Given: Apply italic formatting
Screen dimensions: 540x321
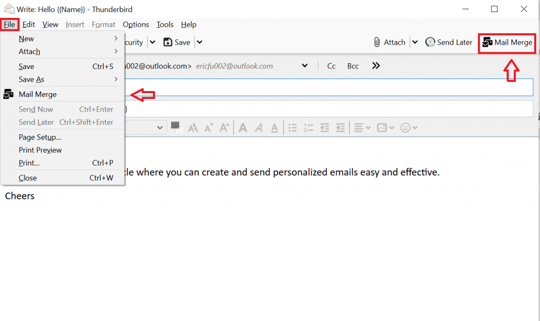Looking at the screenshot, I should pos(259,127).
